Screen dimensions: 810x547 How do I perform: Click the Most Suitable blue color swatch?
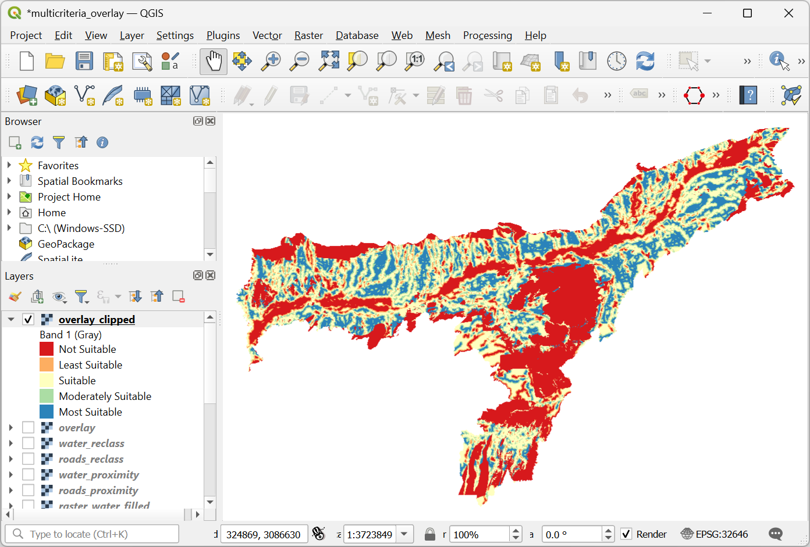click(x=47, y=412)
